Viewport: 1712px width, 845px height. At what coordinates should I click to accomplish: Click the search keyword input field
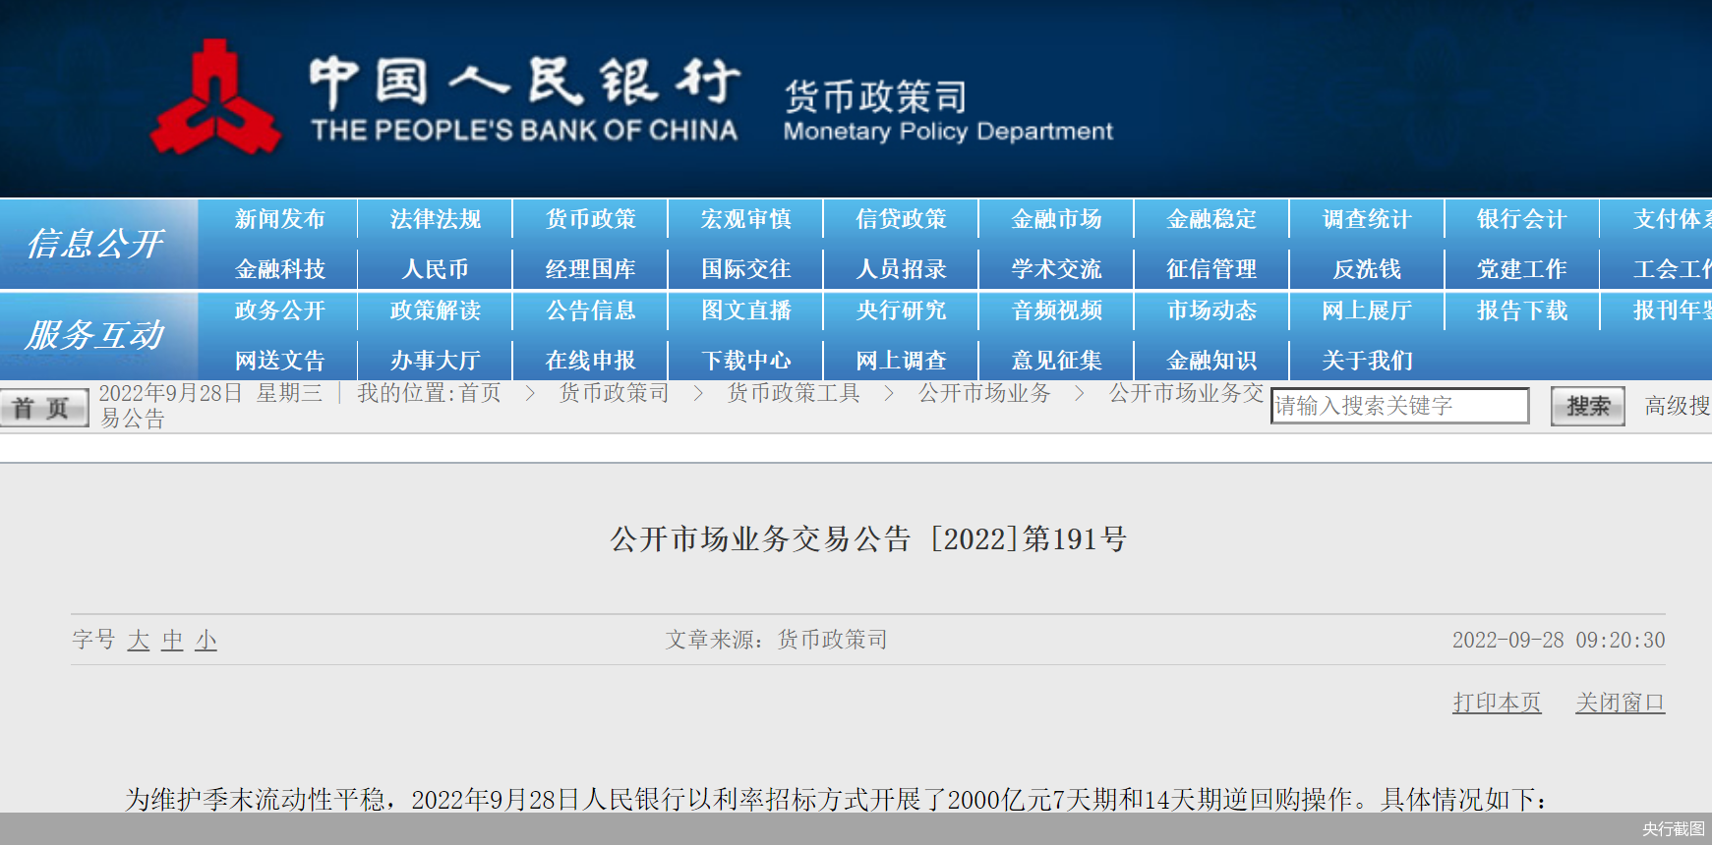[1400, 406]
